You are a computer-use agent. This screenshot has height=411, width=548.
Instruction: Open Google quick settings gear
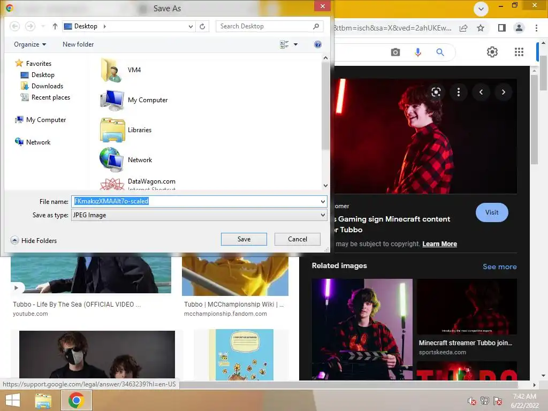coord(492,52)
